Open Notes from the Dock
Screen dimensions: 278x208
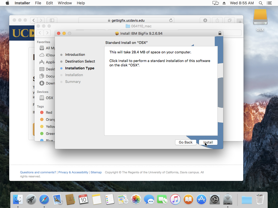tap(96, 200)
